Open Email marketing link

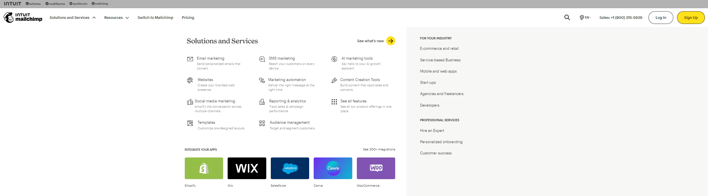(211, 58)
